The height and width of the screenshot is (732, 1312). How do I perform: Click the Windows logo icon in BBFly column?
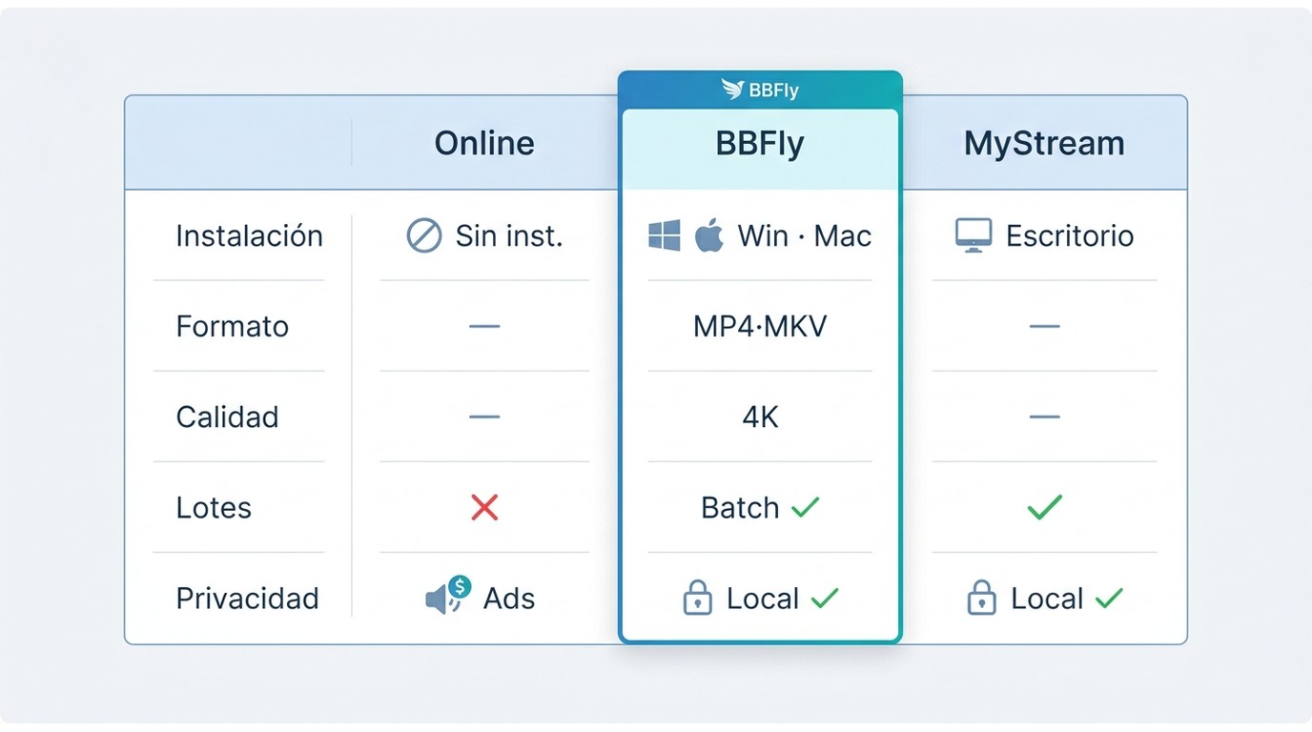tap(665, 235)
